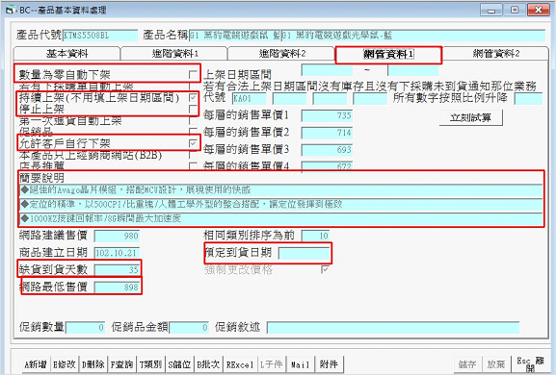Focus the 預定到貨日期 input field
Viewport: 556px width, 375px height.
[304, 253]
